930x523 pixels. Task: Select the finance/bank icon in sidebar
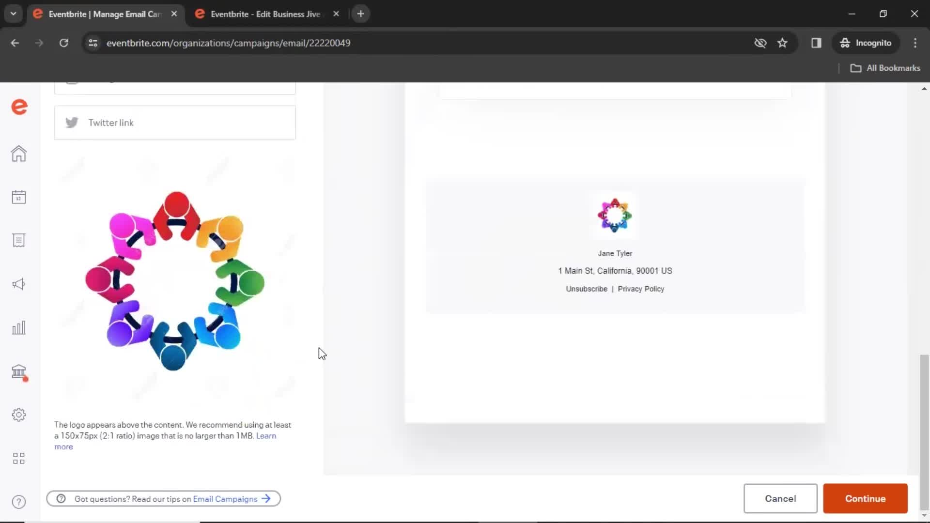coord(19,370)
